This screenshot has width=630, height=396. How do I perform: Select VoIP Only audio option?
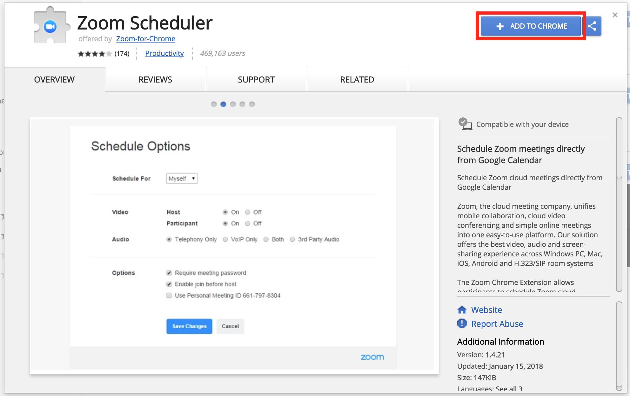pos(225,239)
